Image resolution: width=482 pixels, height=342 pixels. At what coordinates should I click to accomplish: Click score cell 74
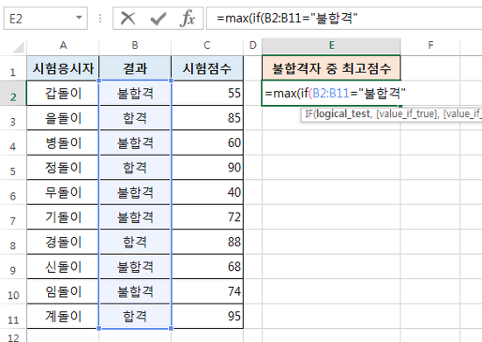click(x=207, y=291)
